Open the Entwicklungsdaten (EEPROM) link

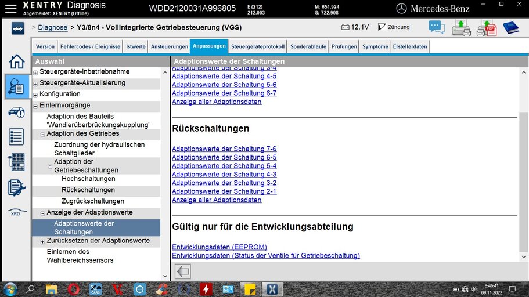tap(219, 247)
